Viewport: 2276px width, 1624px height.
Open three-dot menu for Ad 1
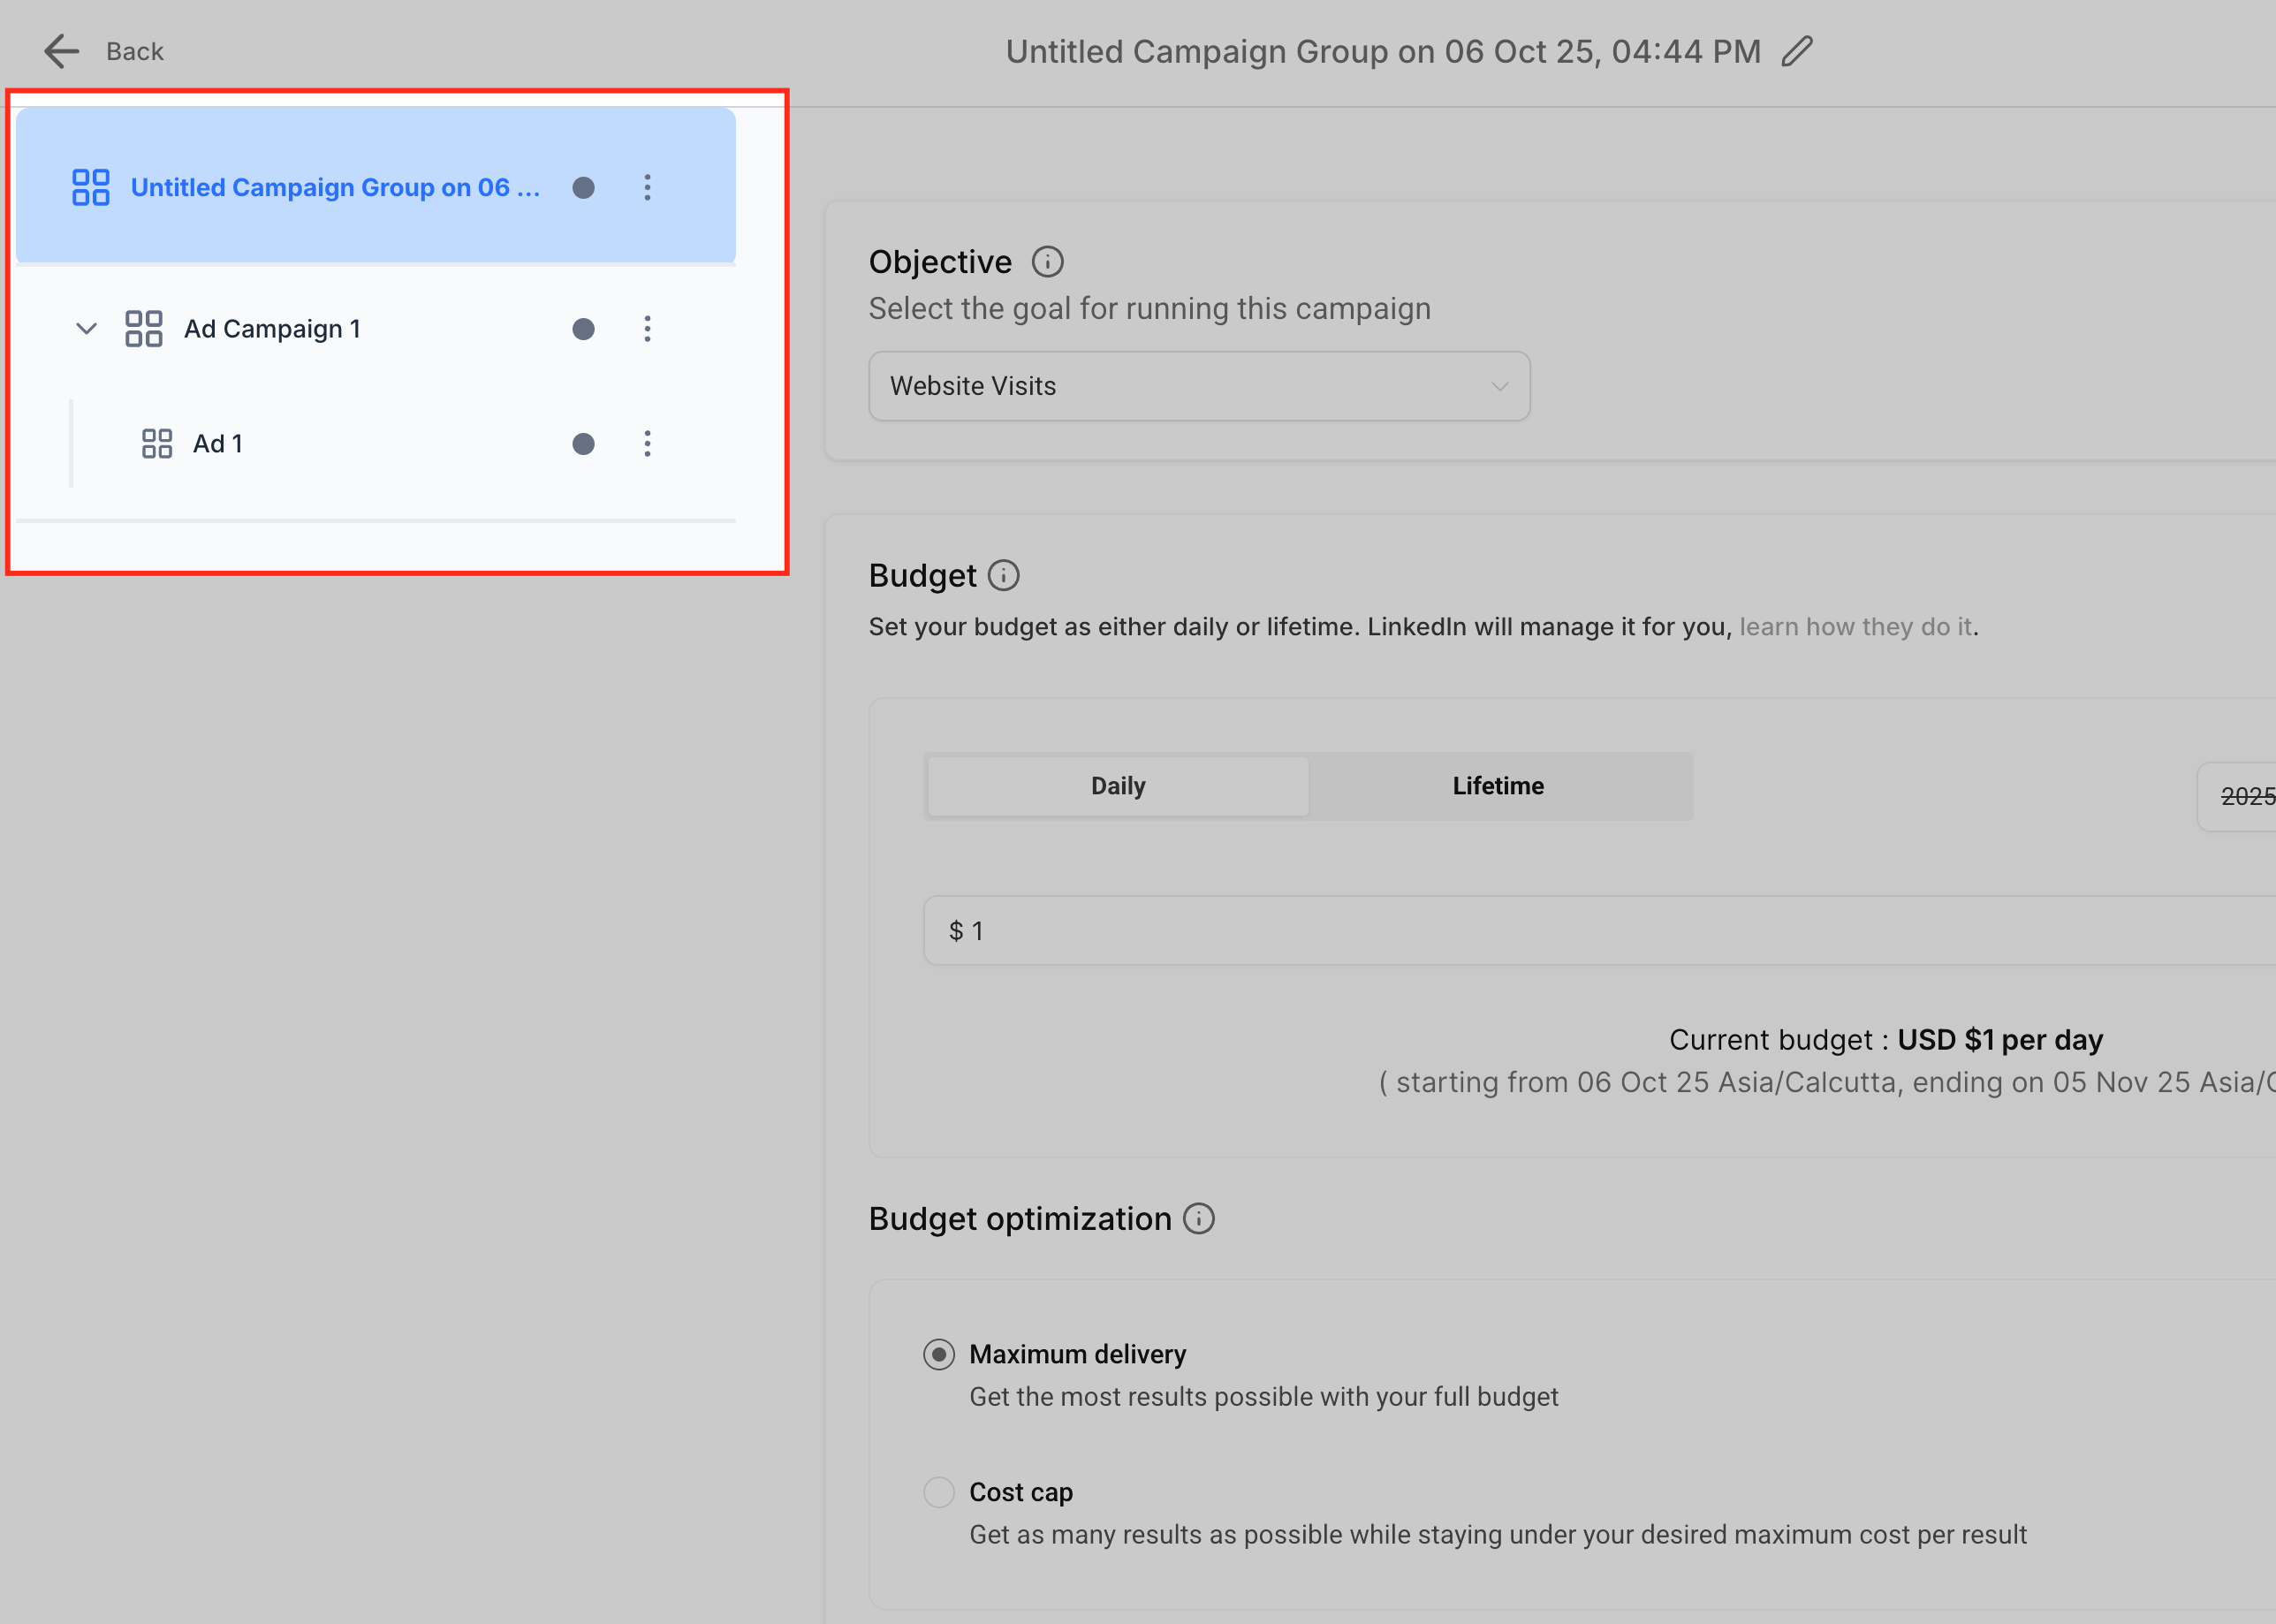647,444
